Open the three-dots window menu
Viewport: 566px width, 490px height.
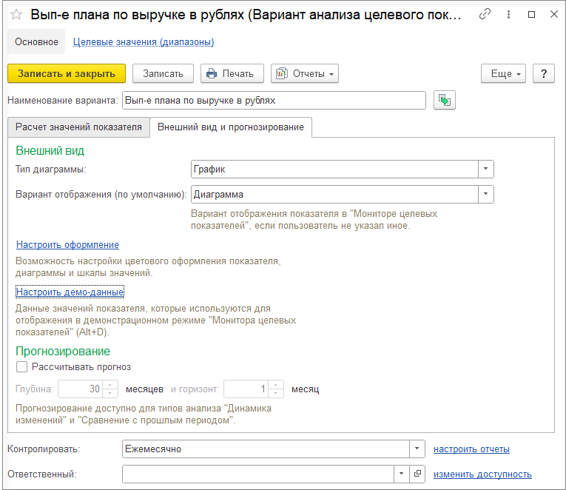coord(508,15)
